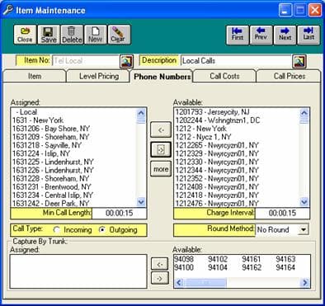Select '1212 - Nycz 1, NY'
The height and width of the screenshot is (306, 325).
coord(237,137)
